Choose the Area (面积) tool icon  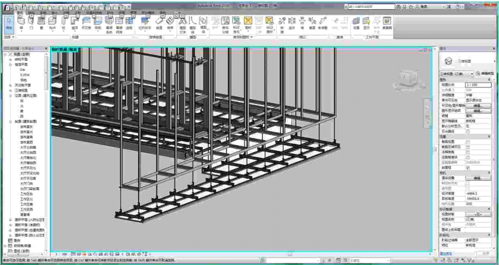[248, 21]
